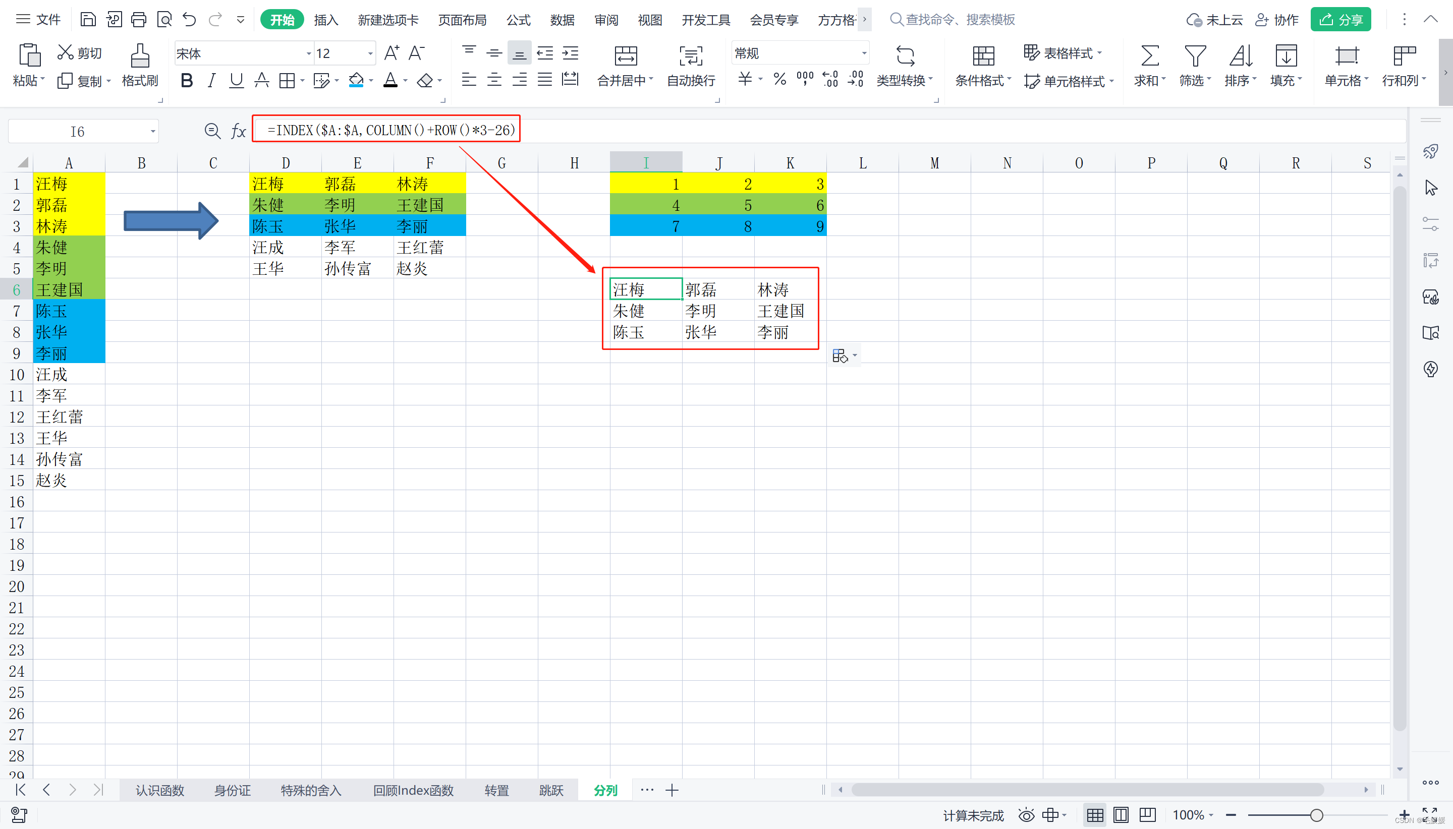Click the font color A swatch
The height and width of the screenshot is (829, 1453).
[x=390, y=81]
